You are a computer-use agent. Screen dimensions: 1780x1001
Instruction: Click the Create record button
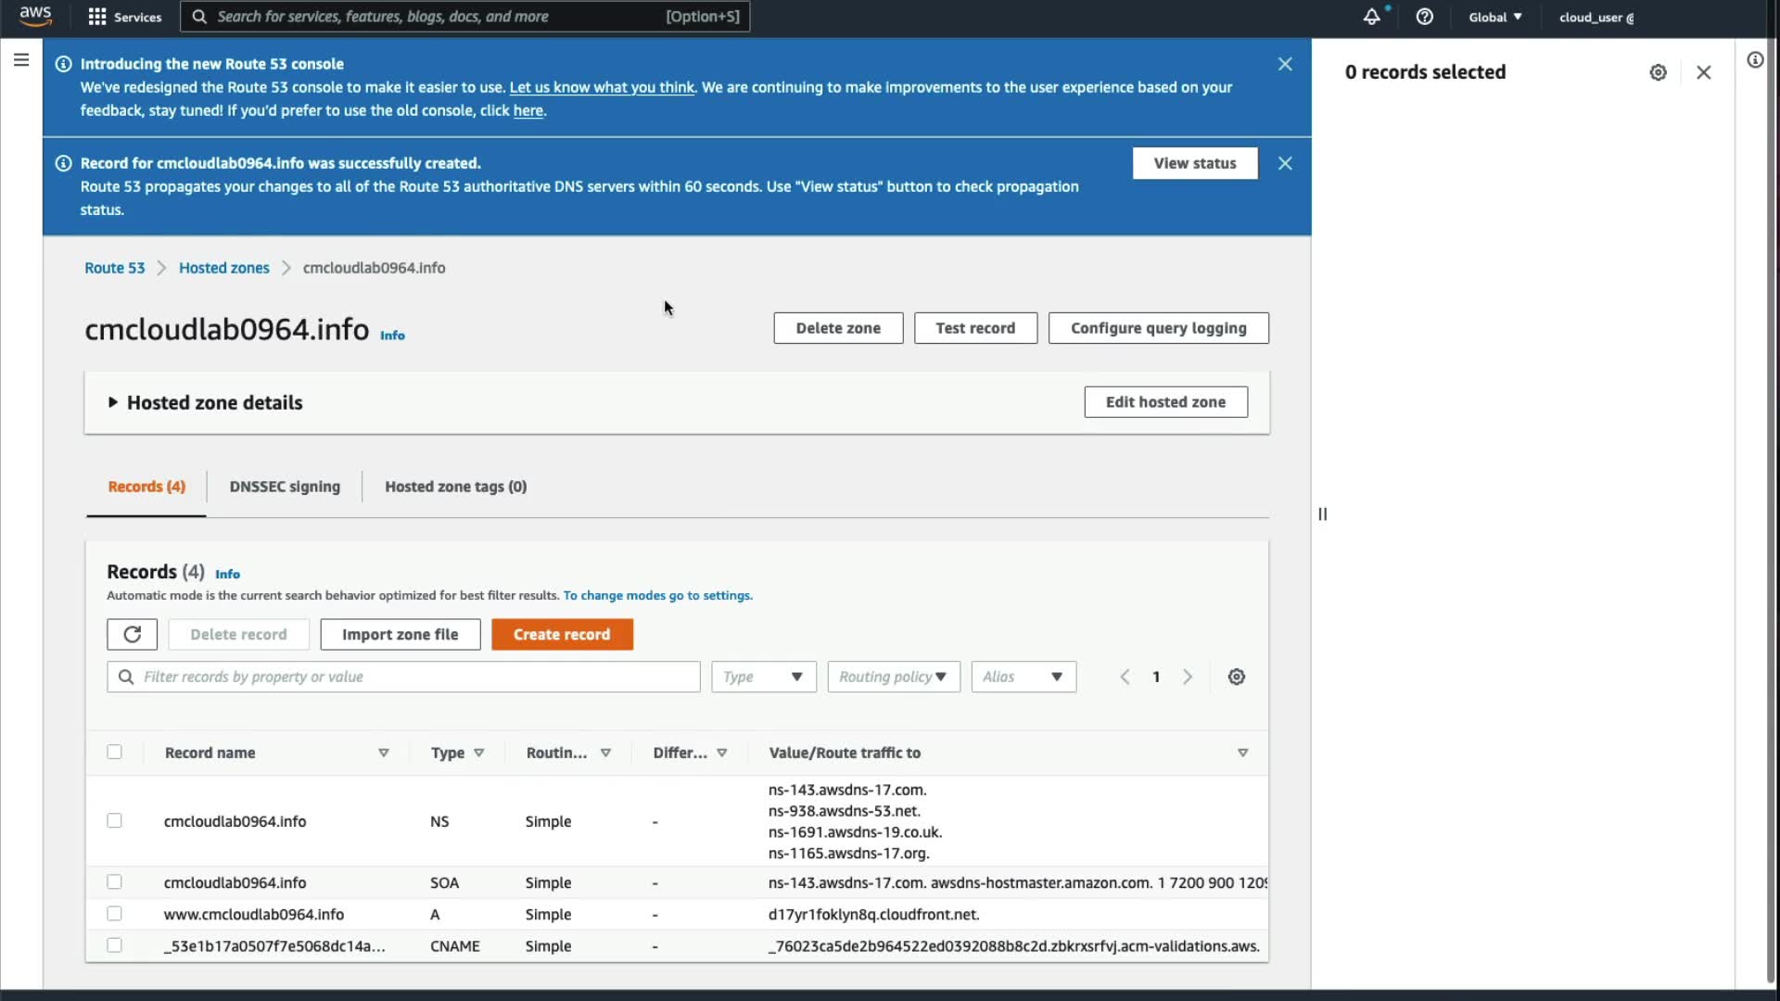click(x=562, y=634)
